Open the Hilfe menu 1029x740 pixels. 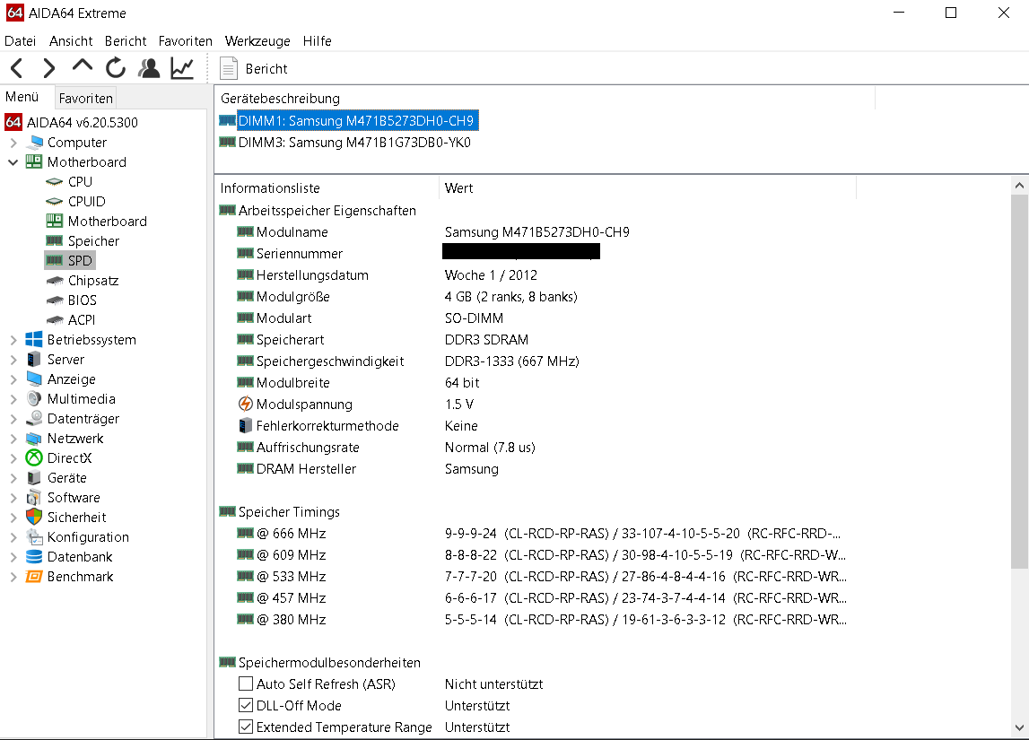tap(317, 40)
